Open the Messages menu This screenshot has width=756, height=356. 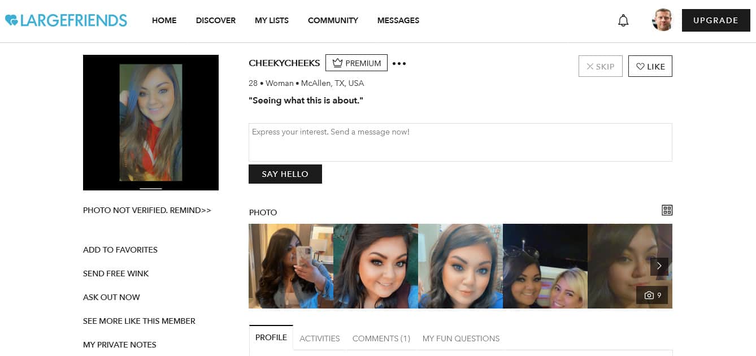[x=398, y=20]
